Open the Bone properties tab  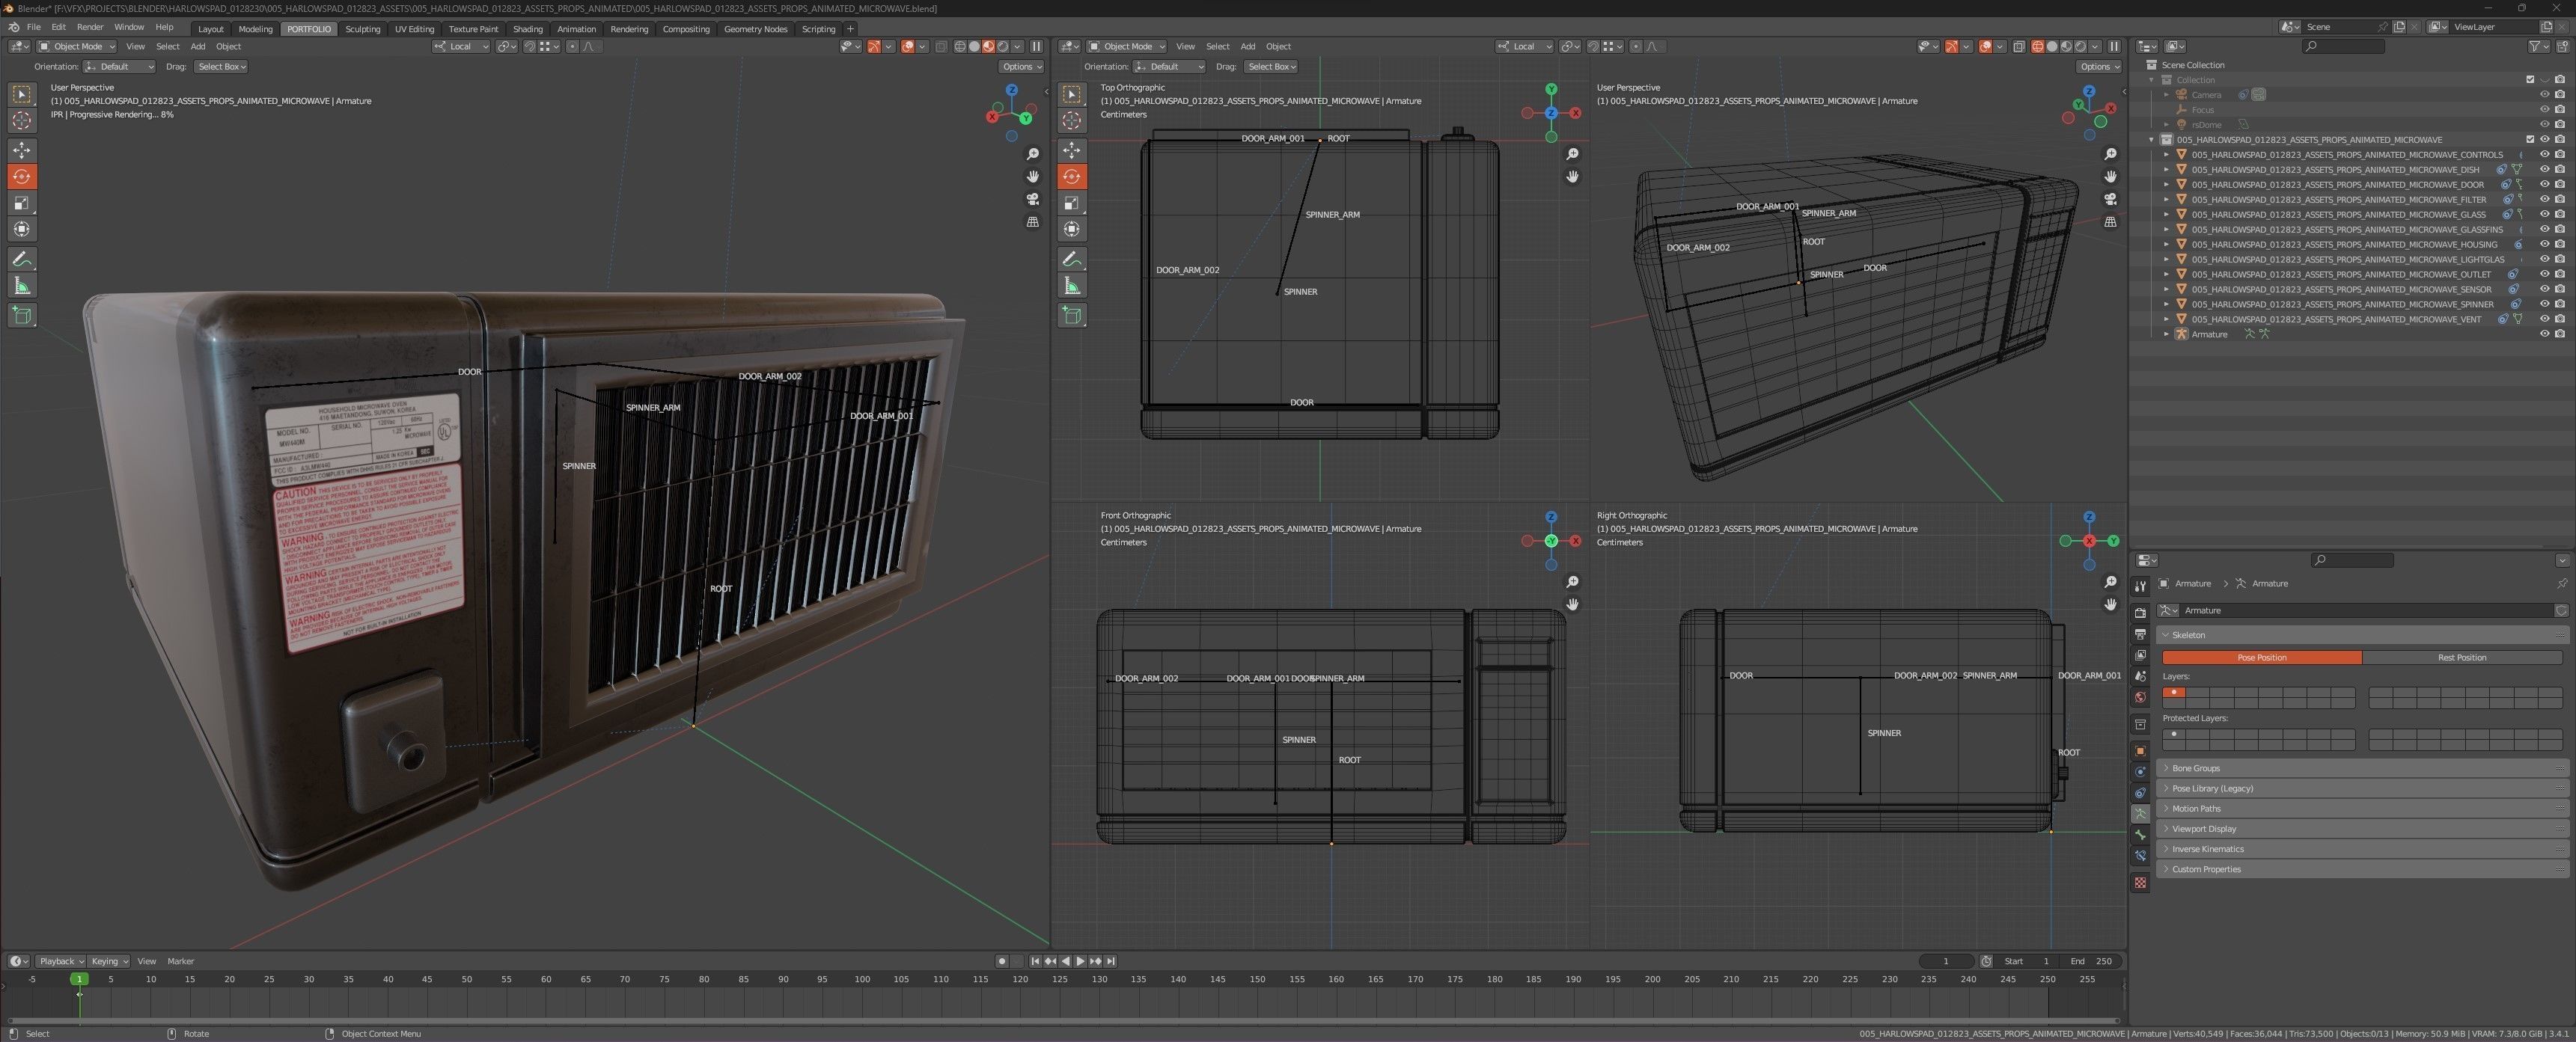[2140, 834]
